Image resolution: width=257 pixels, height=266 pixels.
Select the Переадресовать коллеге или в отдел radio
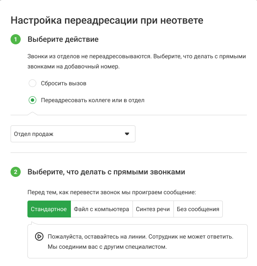[x=32, y=100]
